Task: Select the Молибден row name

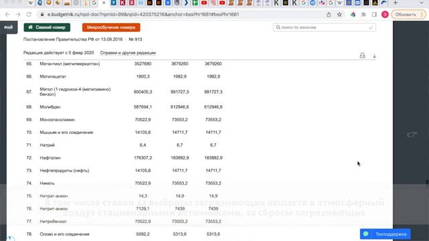Action: coord(50,107)
